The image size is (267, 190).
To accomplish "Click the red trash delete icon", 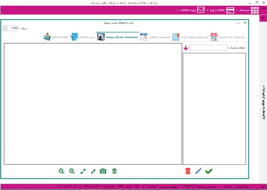I will 188,171.
